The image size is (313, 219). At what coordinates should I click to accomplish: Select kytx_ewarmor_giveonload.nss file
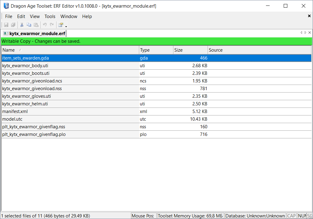[x=156, y=89]
